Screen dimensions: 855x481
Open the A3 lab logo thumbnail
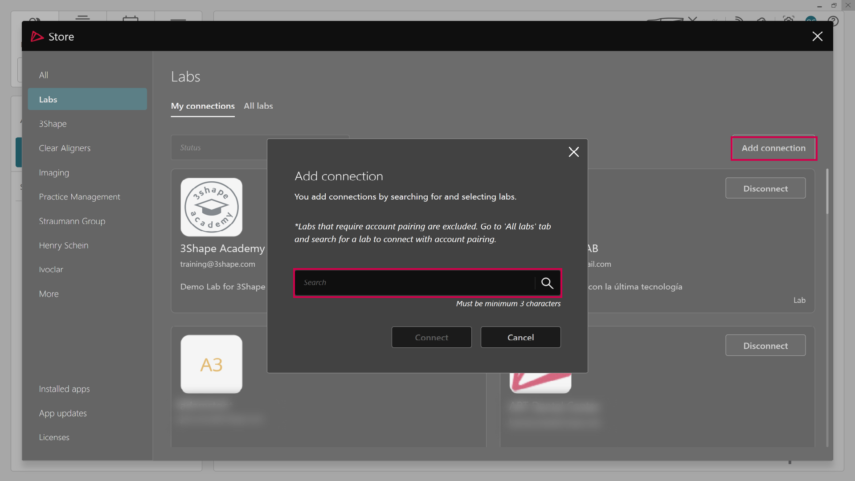click(211, 364)
